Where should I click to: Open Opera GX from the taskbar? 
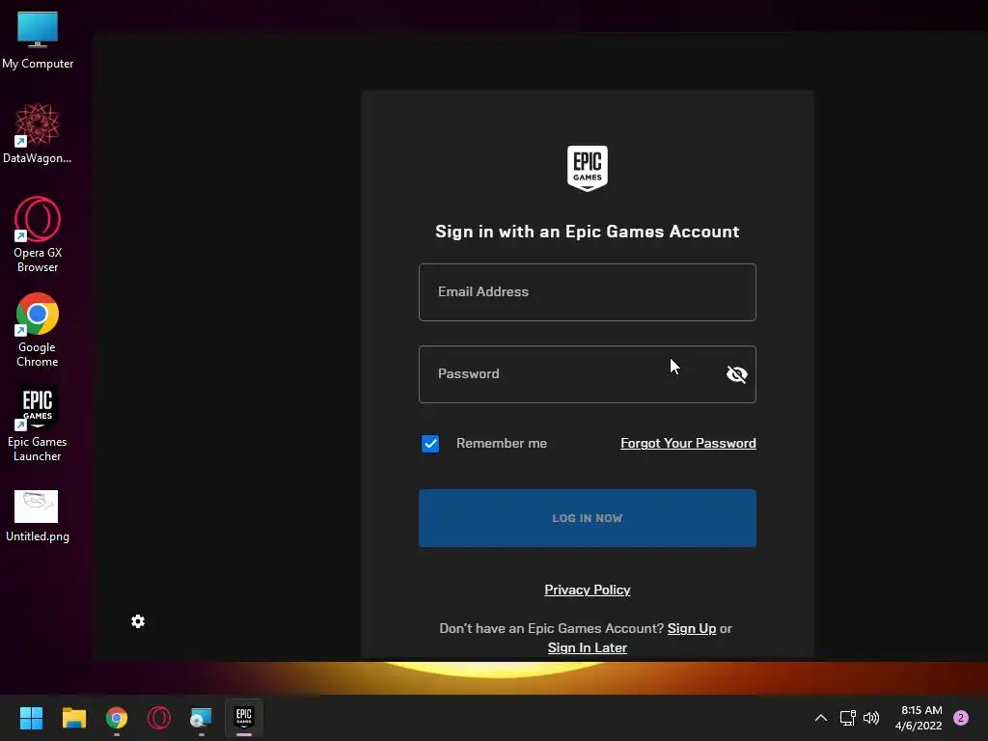click(159, 718)
